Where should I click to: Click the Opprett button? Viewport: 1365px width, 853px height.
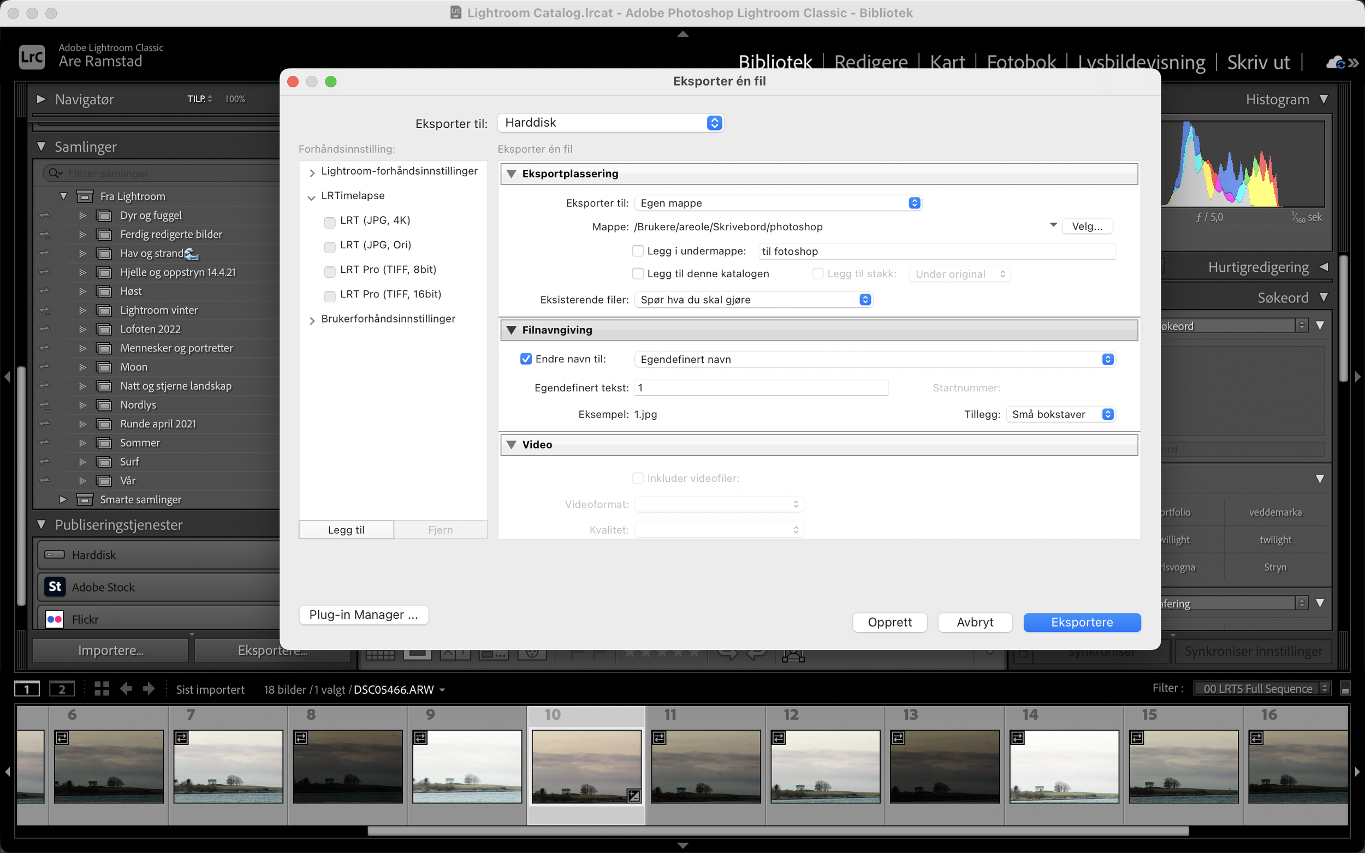[889, 622]
